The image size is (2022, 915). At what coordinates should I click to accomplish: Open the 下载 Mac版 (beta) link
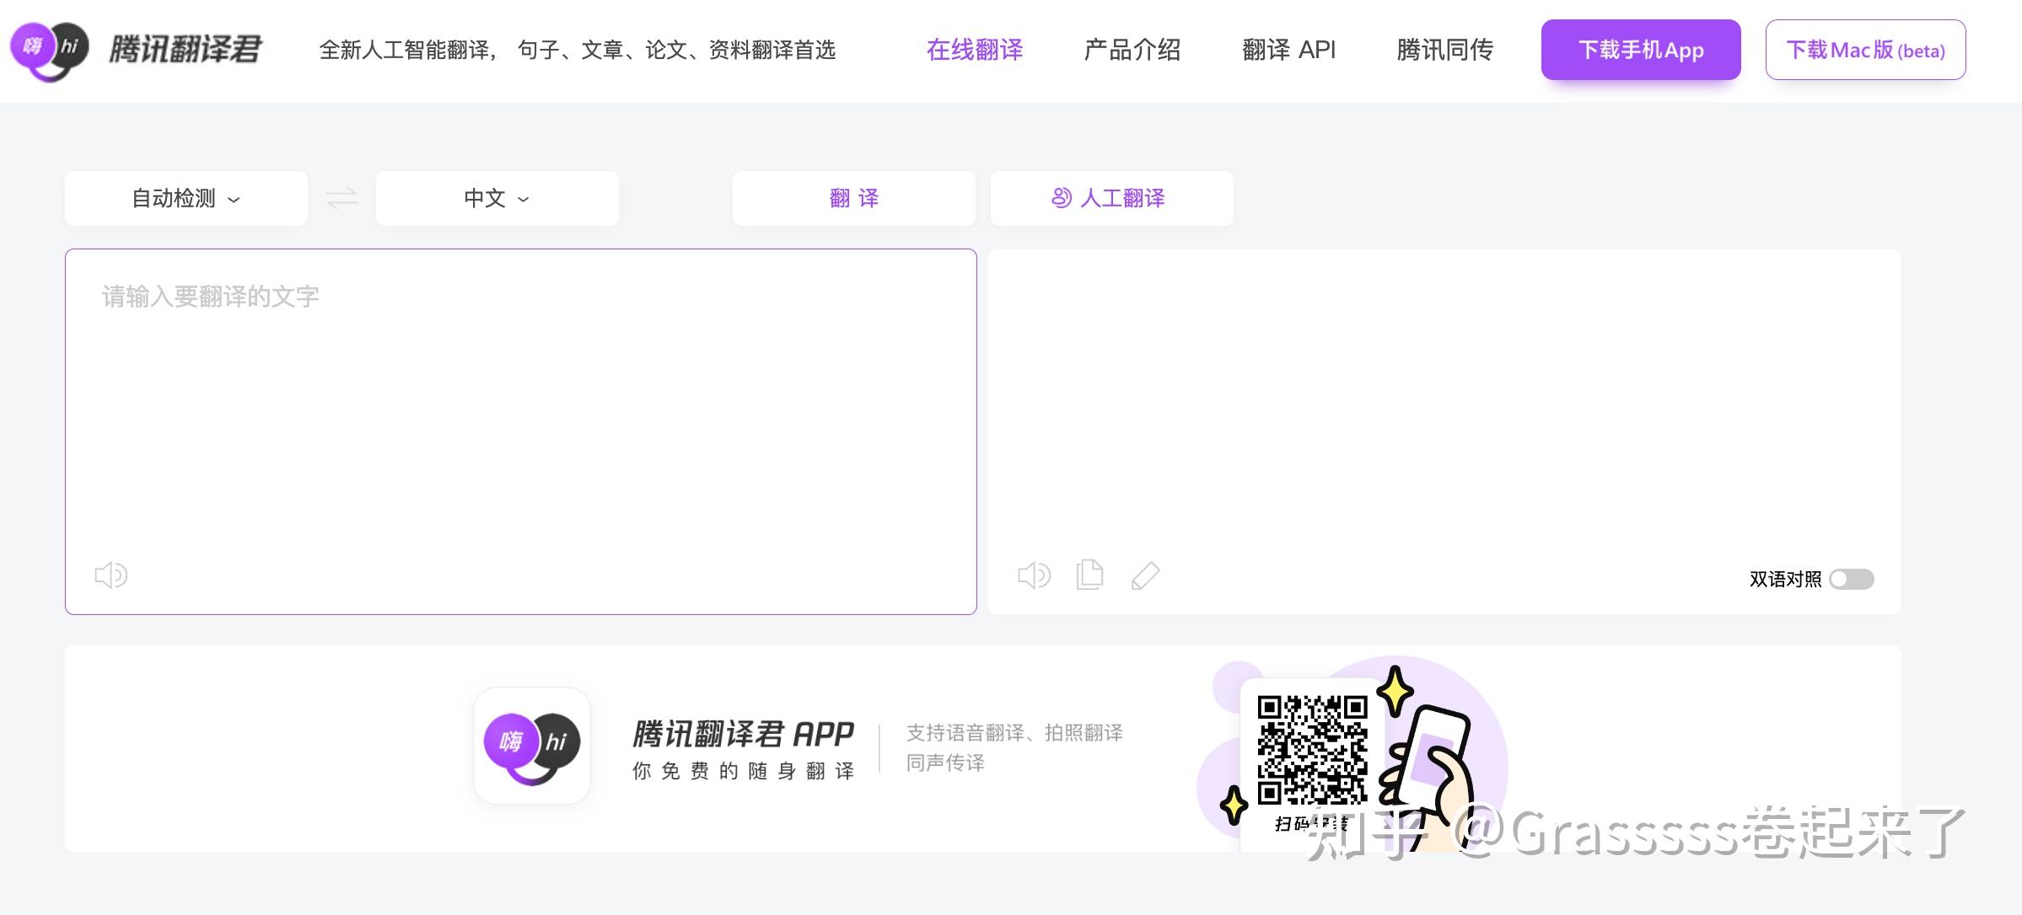coord(1864,51)
